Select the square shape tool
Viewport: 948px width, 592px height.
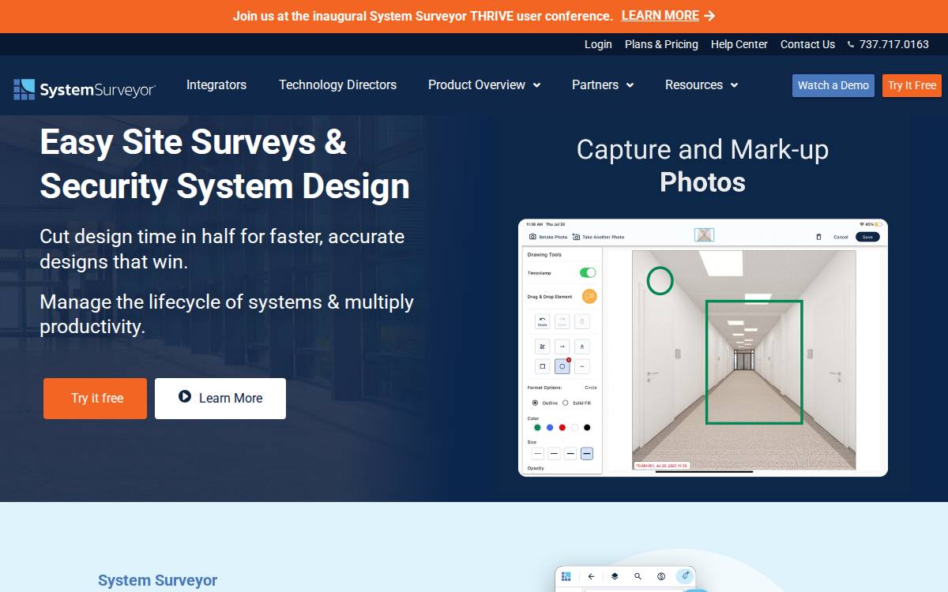pyautogui.click(x=542, y=366)
